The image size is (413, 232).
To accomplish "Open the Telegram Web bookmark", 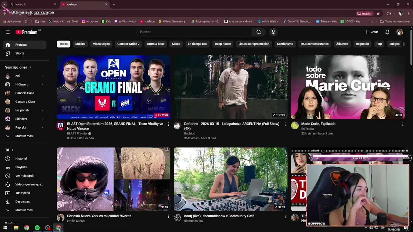I will click(326, 22).
